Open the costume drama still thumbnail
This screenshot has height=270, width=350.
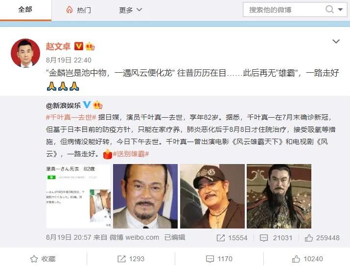click(279, 196)
